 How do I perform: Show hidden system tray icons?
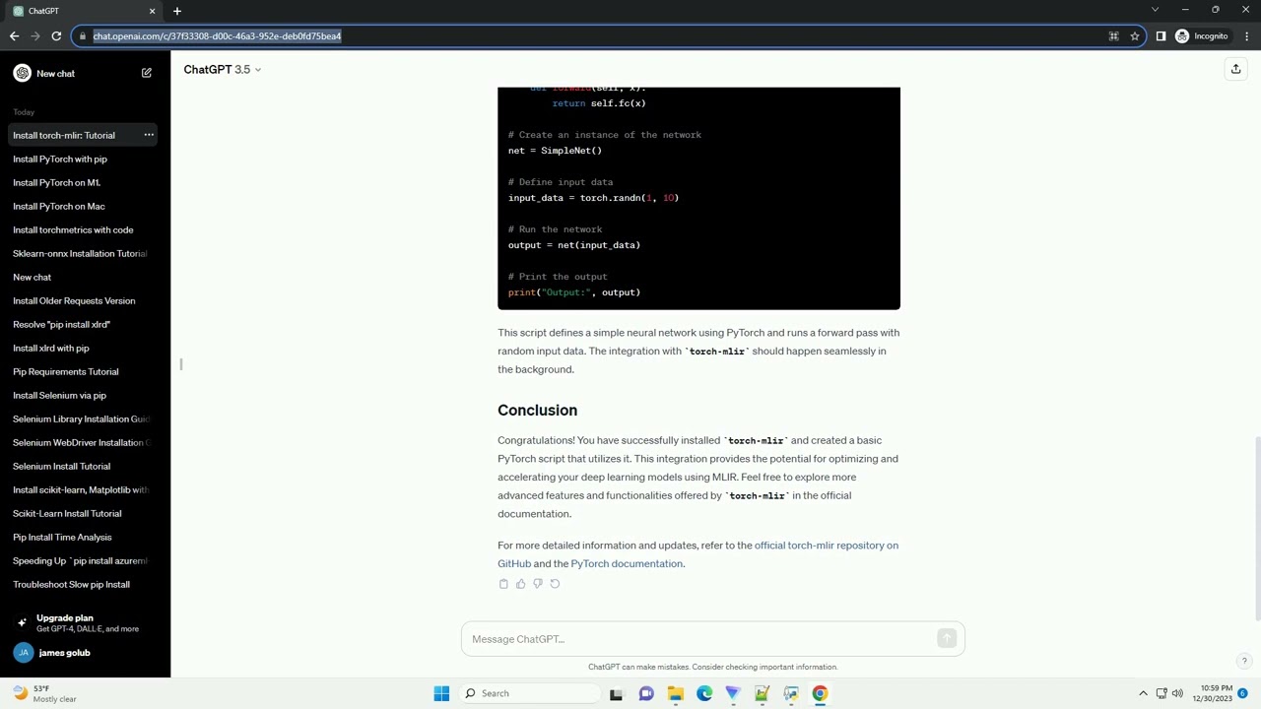point(1143,693)
